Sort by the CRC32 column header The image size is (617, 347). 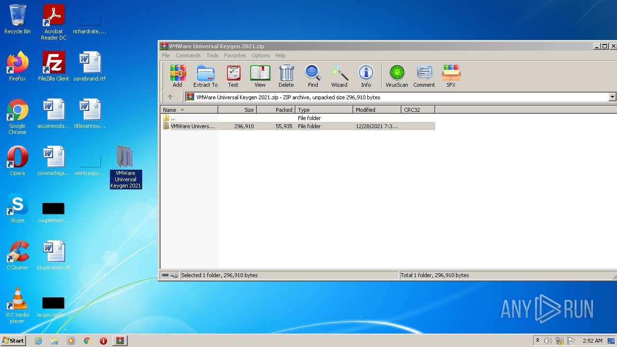[x=418, y=110]
